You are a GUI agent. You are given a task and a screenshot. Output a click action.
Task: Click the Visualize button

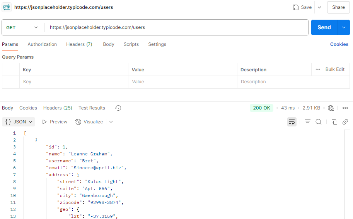[89, 122]
